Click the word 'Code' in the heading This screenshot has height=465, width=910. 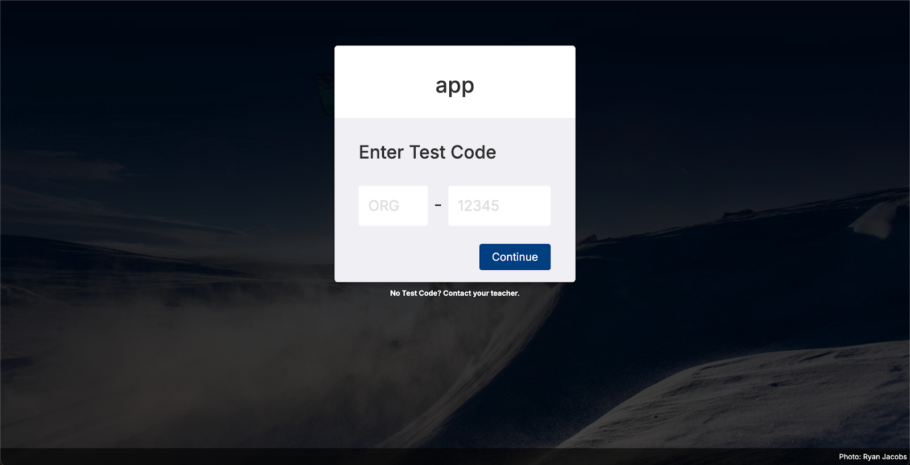pyautogui.click(x=473, y=152)
